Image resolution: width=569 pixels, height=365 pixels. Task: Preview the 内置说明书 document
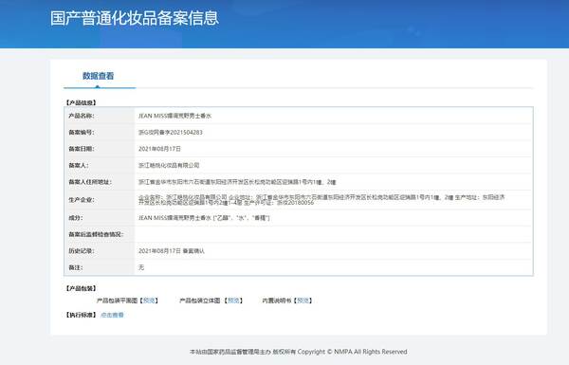303,301
